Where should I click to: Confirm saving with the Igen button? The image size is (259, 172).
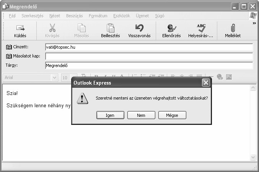(110, 115)
